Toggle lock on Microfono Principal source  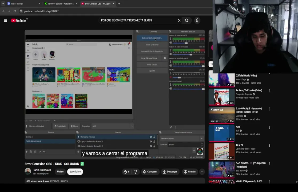[x=154, y=137]
